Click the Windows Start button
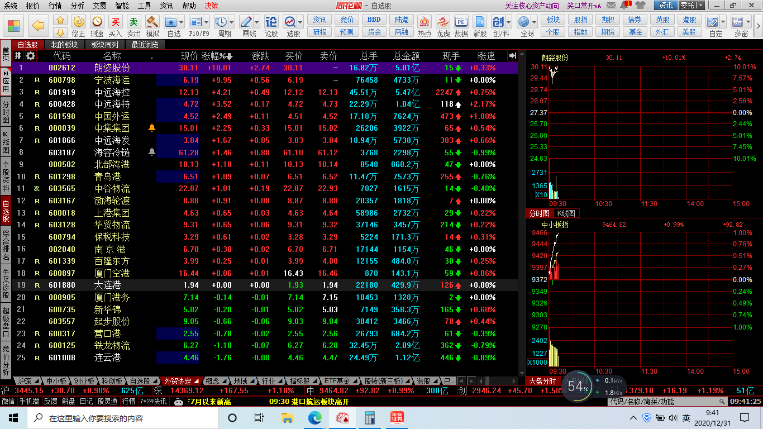The width and height of the screenshot is (763, 429). 13,418
